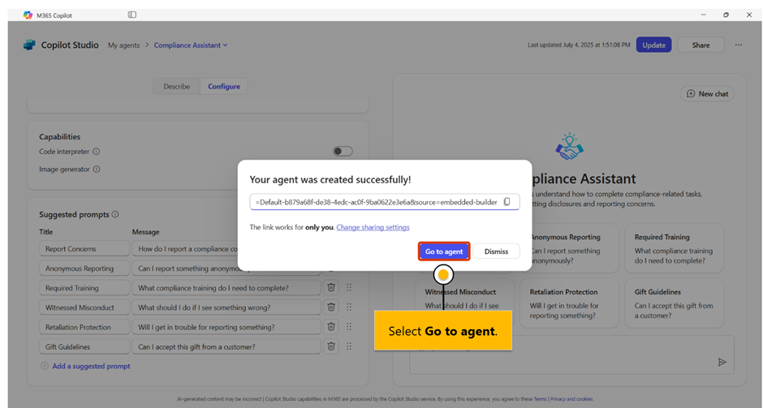Select the Retaliation Protection prompt card
Viewport: 763px width, 408px height.
pos(569,303)
